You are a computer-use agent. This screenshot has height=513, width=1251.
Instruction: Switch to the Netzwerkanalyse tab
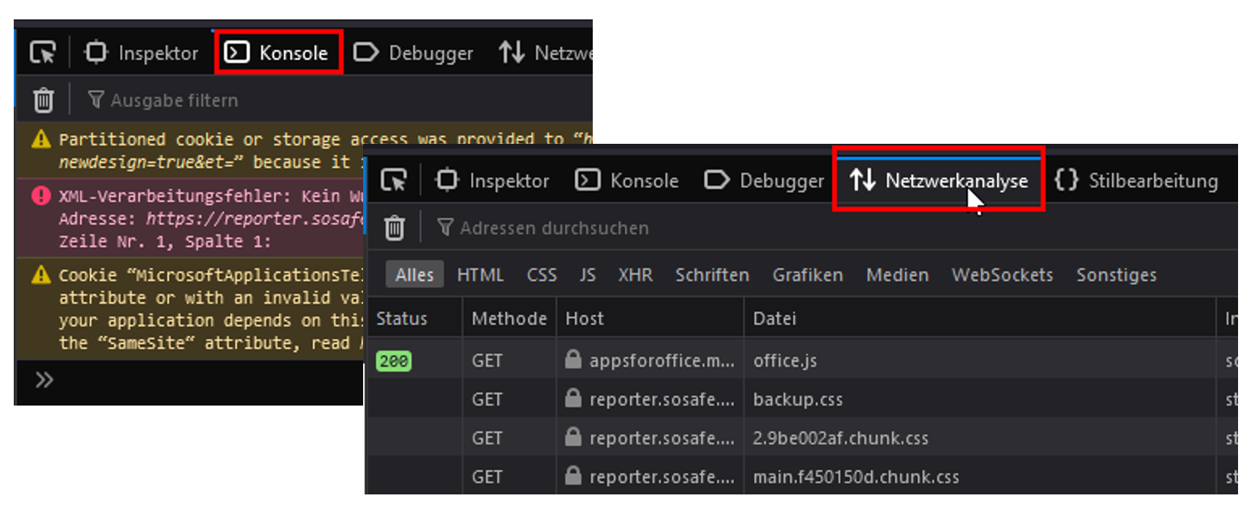tap(940, 180)
